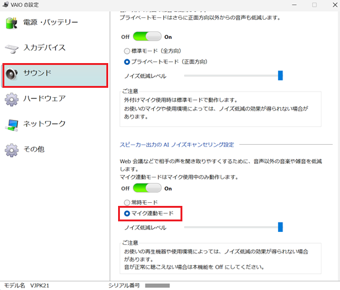Click the speaker icon for サウンド
The width and height of the screenshot is (340, 290).
click(12, 74)
